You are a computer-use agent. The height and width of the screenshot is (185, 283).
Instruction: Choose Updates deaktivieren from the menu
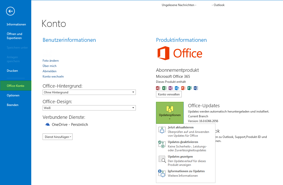point(186,146)
